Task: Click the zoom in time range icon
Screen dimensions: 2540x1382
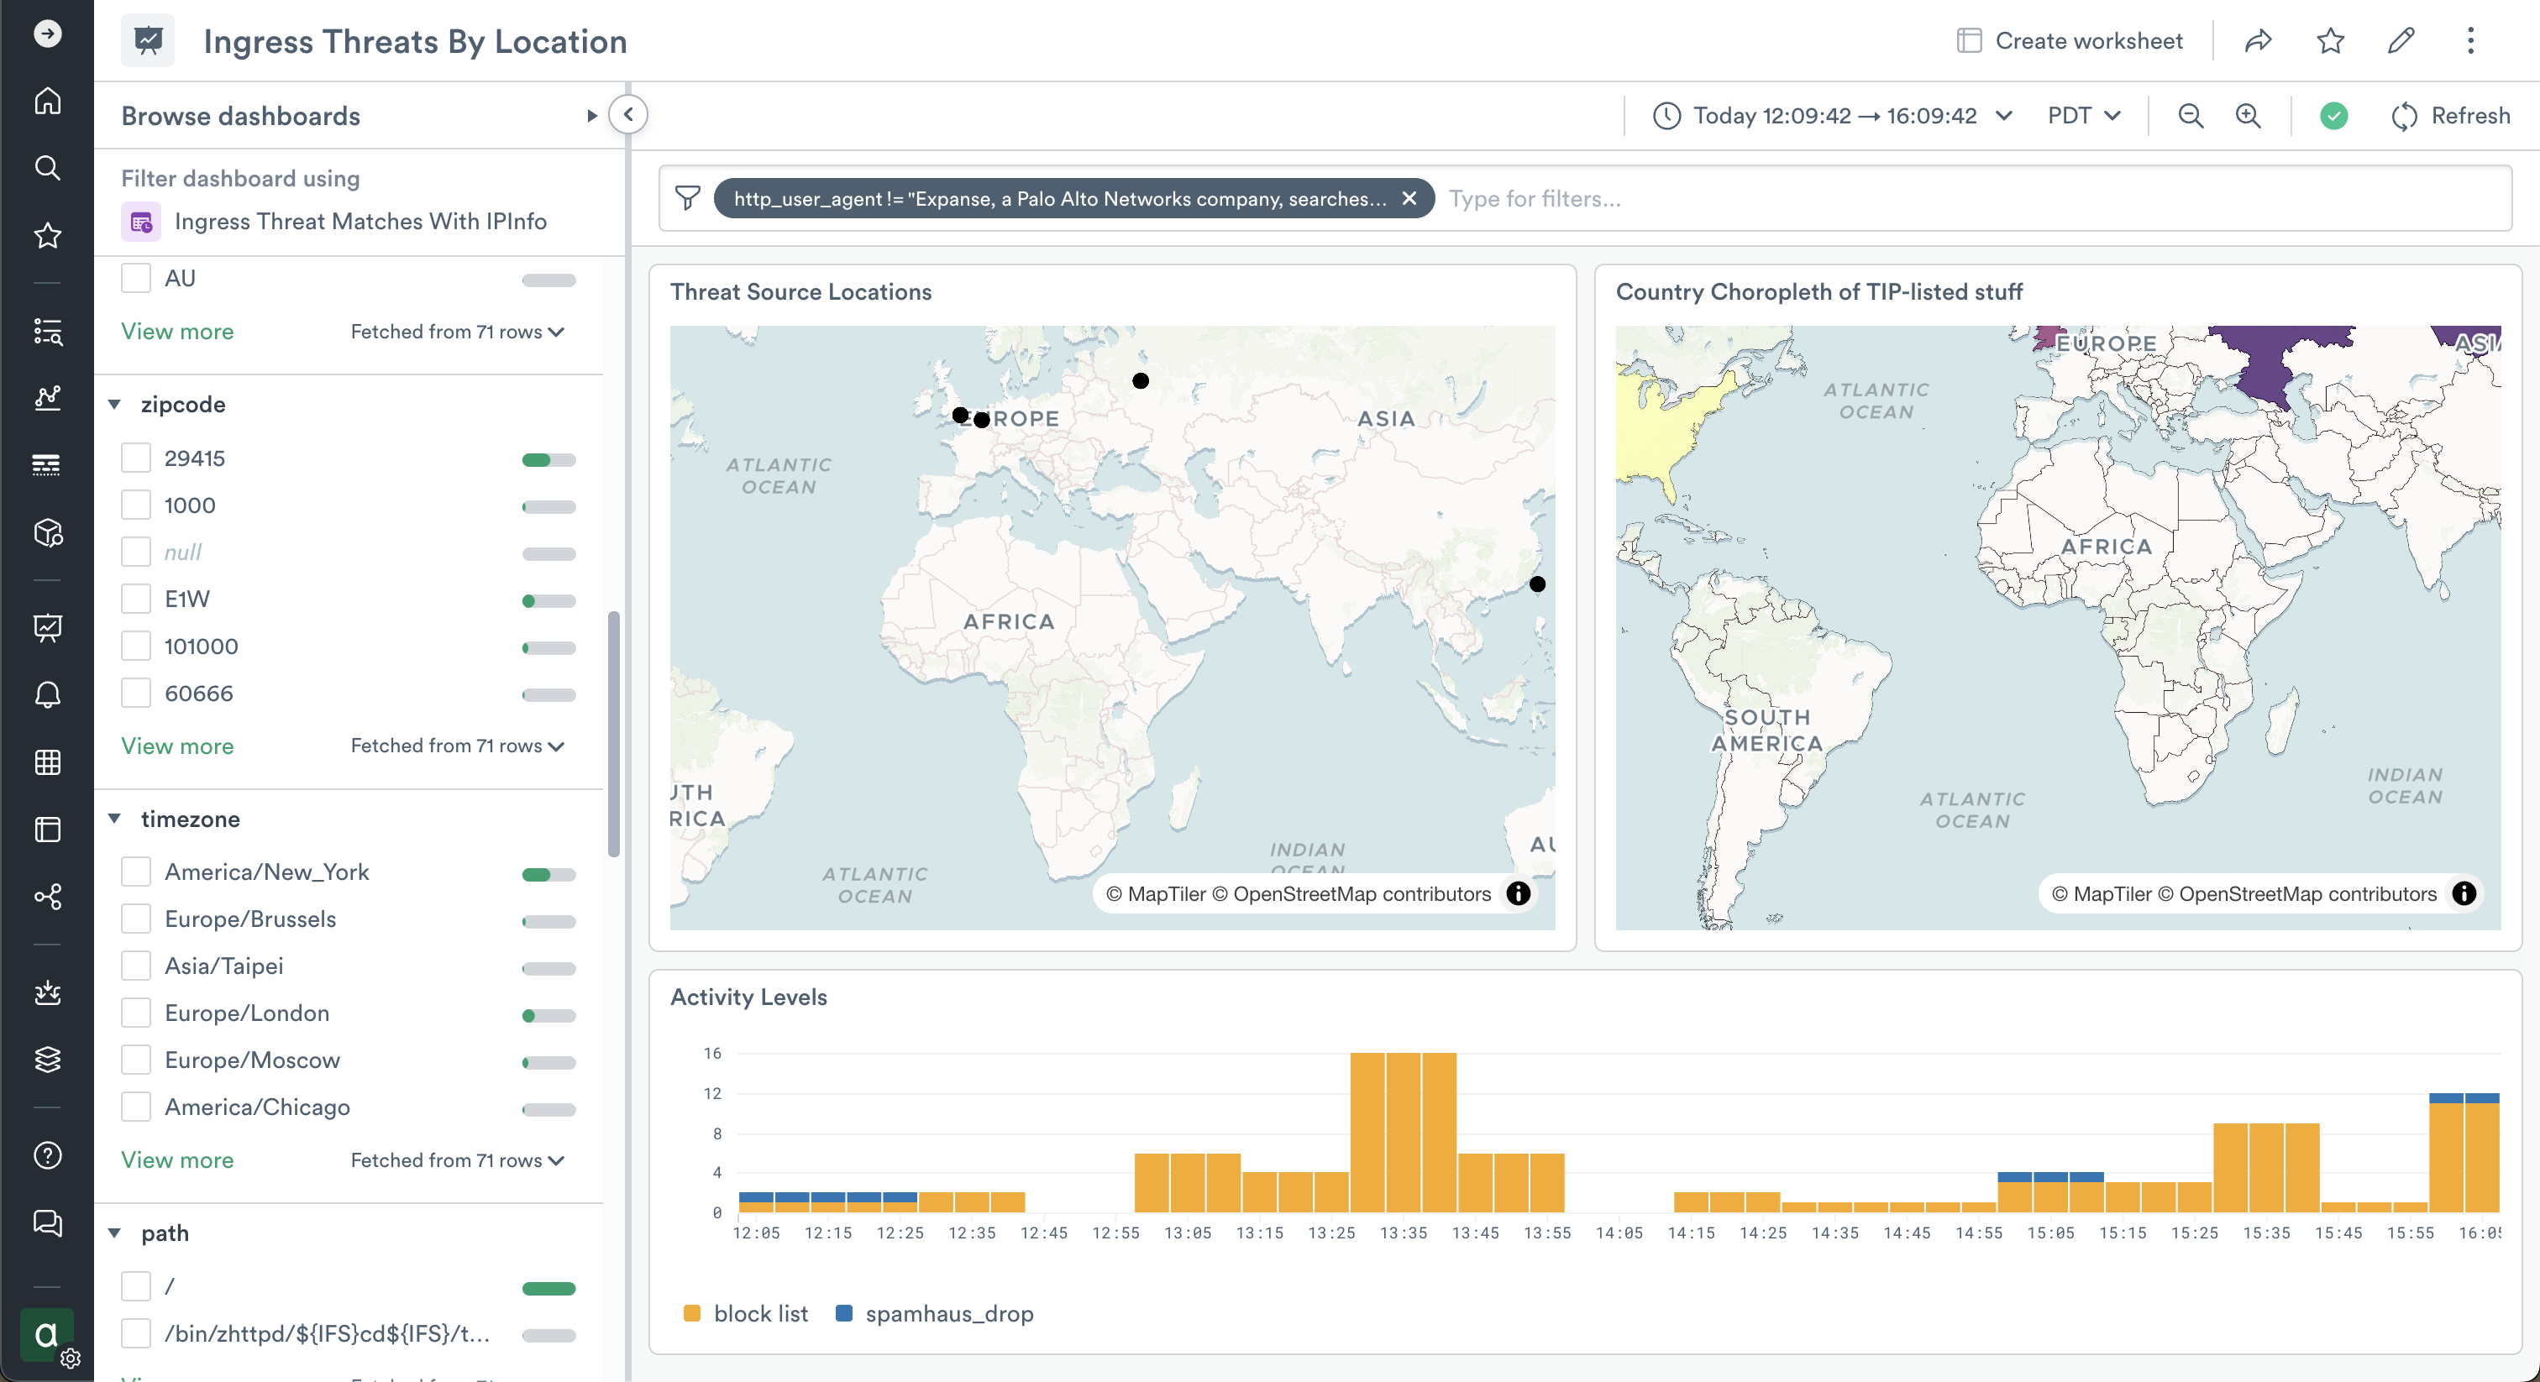Action: (2249, 115)
